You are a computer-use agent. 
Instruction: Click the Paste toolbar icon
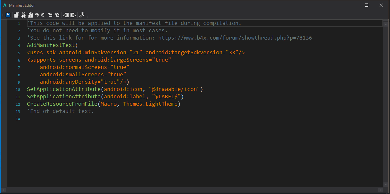click(30, 15)
